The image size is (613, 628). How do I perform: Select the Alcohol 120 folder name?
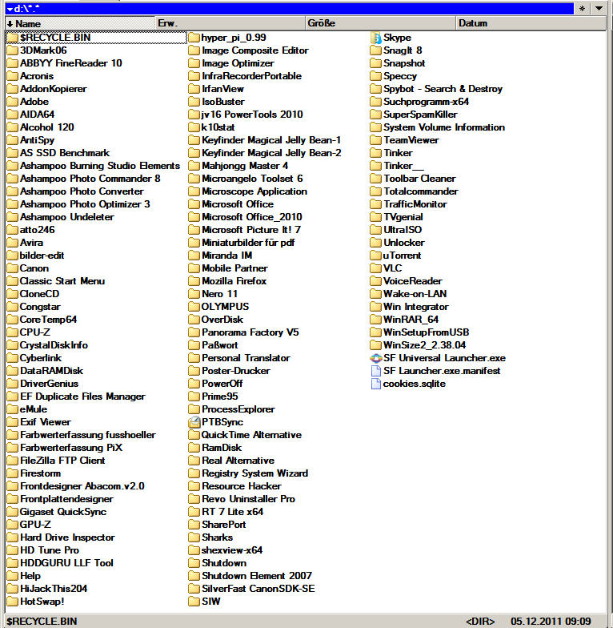(47, 127)
